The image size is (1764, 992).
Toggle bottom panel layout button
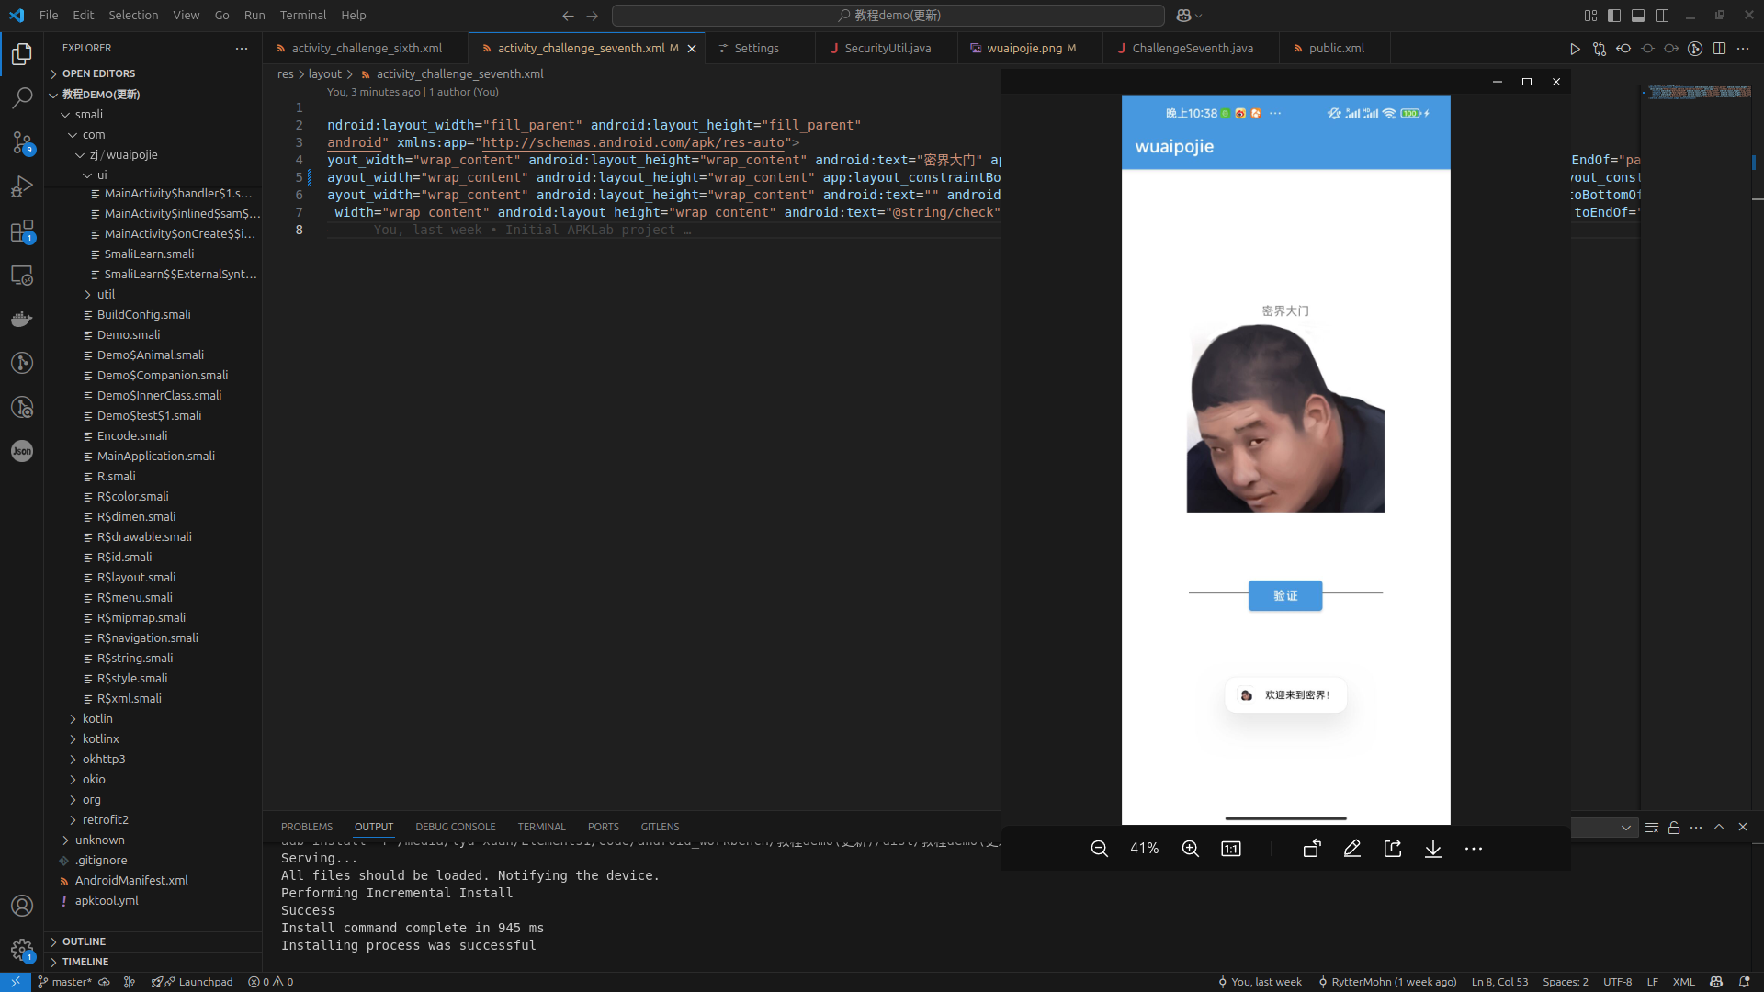click(x=1638, y=16)
